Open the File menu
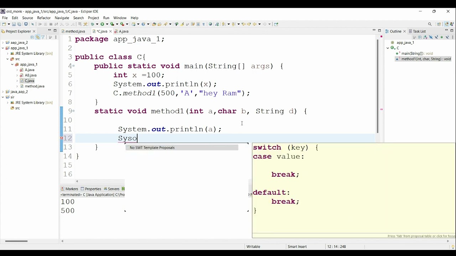This screenshot has width=456, height=256. (5, 18)
